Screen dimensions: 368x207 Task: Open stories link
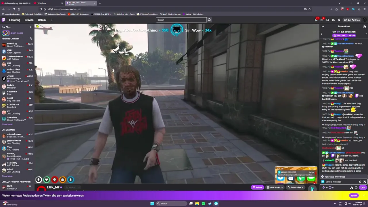tap(17, 33)
